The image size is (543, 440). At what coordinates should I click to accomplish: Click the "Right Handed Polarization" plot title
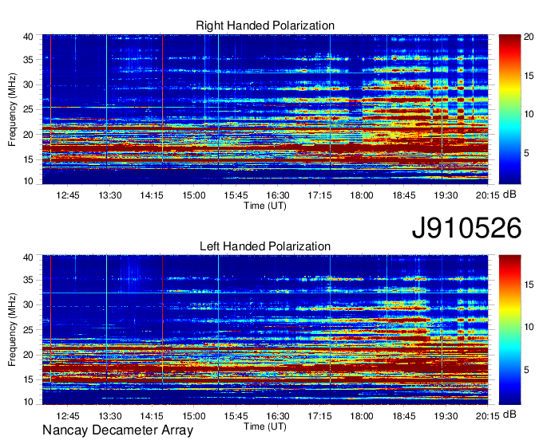point(265,26)
